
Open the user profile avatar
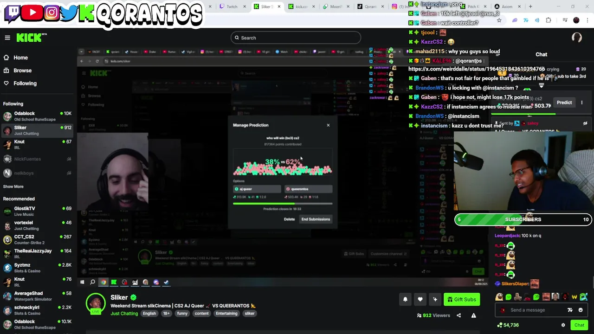(x=577, y=38)
